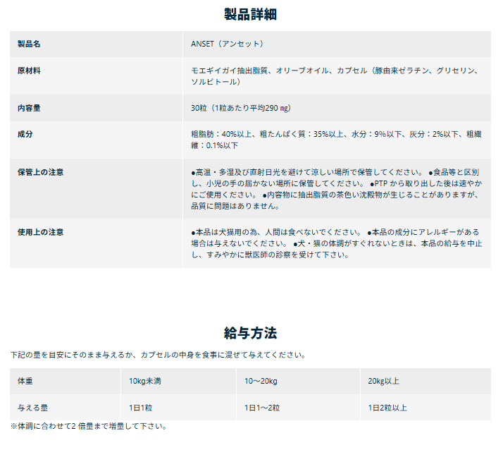Select the 体重 table header cell
This screenshot has width=503, height=450.
pos(25,382)
